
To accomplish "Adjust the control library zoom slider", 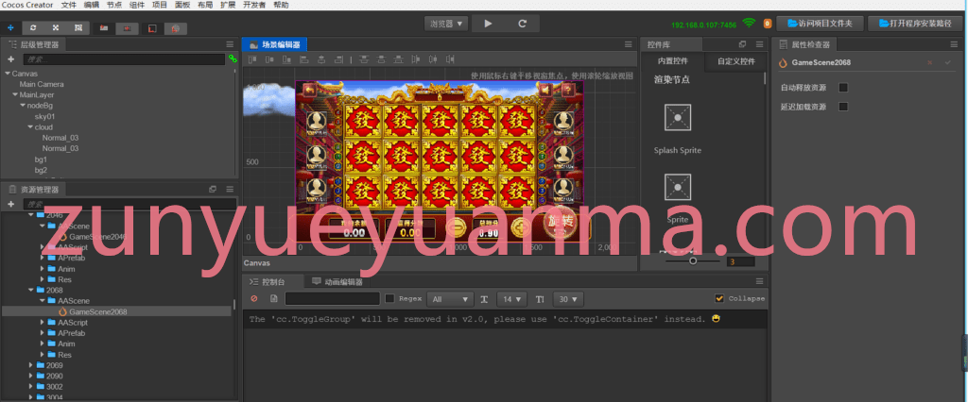I will click(x=693, y=260).
